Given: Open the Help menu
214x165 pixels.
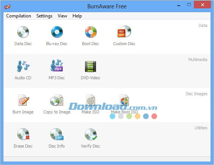Looking at the screenshot, I should 77,16.
